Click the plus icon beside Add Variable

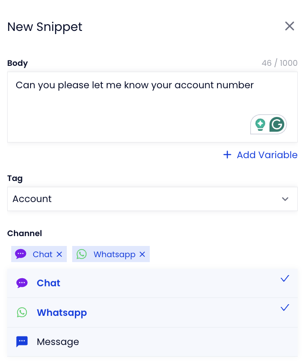tap(227, 155)
